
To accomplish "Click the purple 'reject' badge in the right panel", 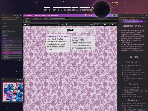I will 143,22.
